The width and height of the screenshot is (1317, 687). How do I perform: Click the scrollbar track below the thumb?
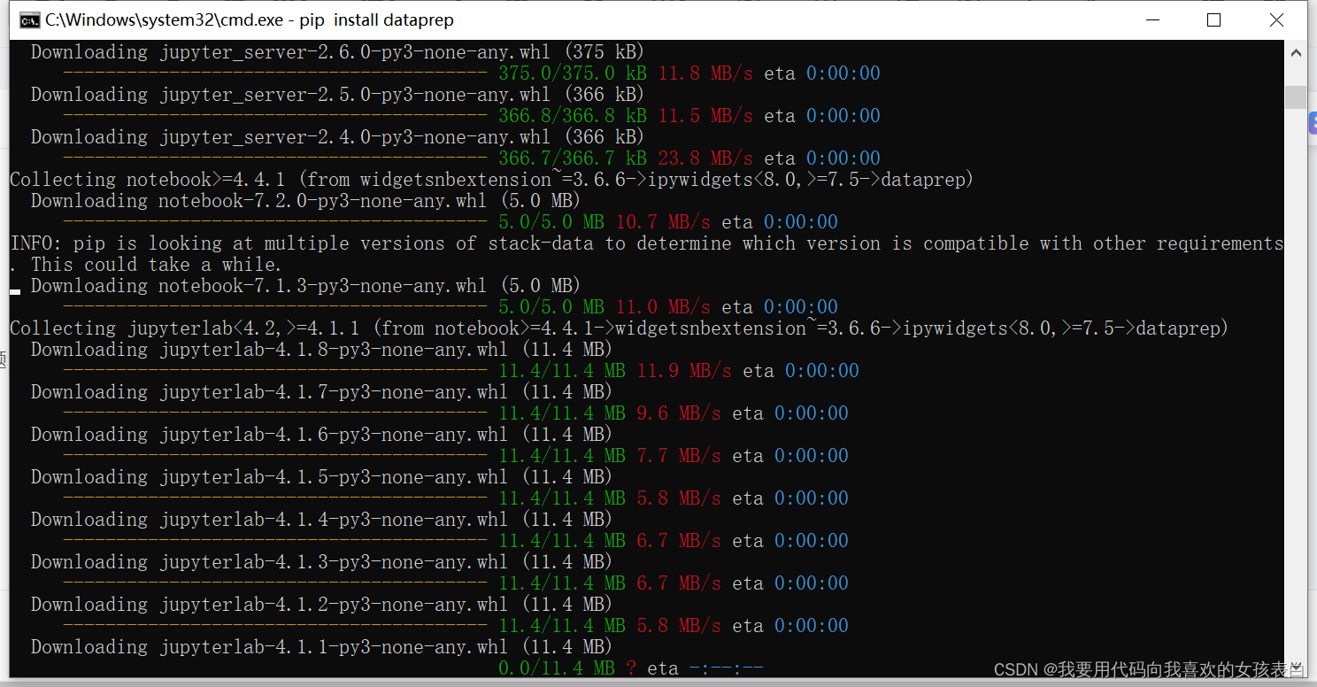pos(1296,354)
